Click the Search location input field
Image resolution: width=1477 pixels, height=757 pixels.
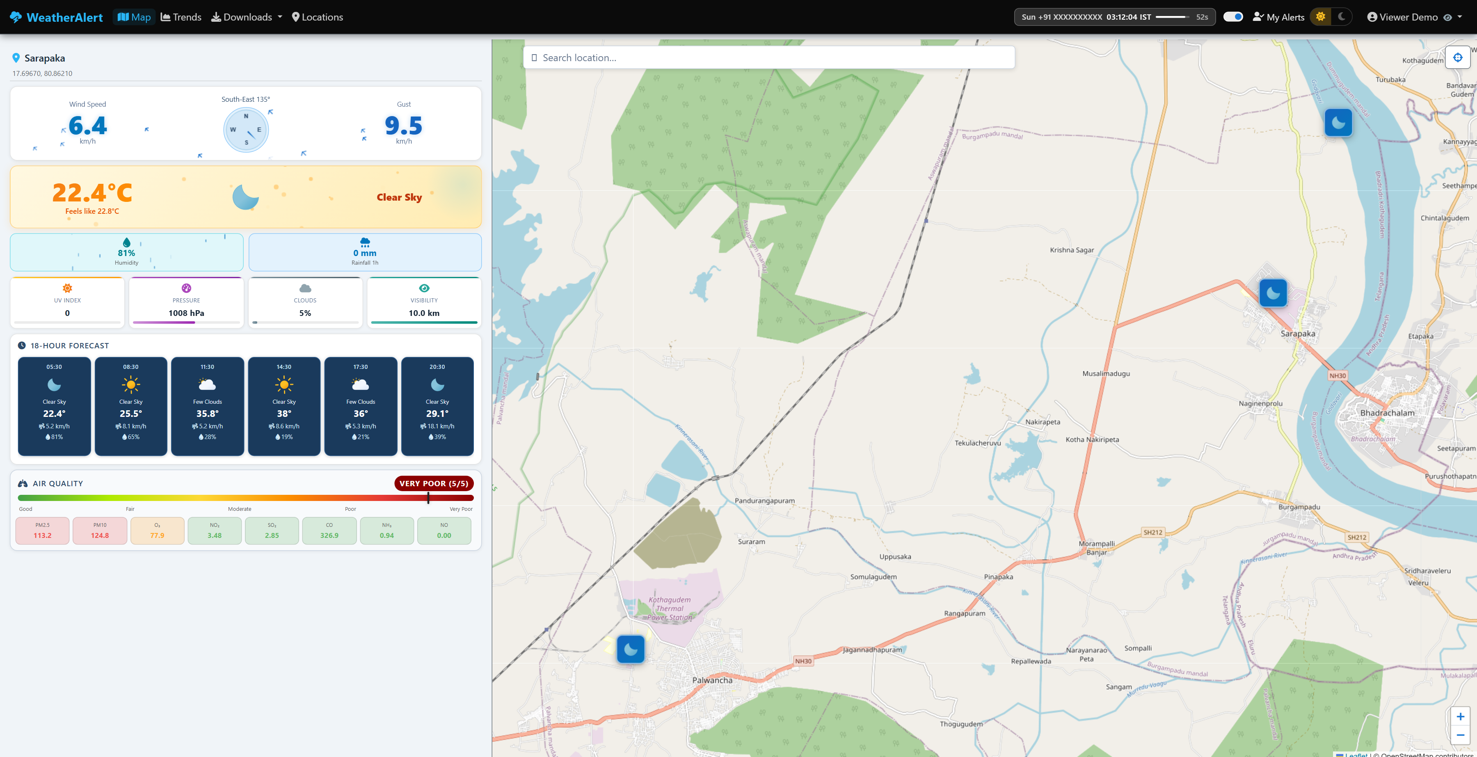pos(768,57)
